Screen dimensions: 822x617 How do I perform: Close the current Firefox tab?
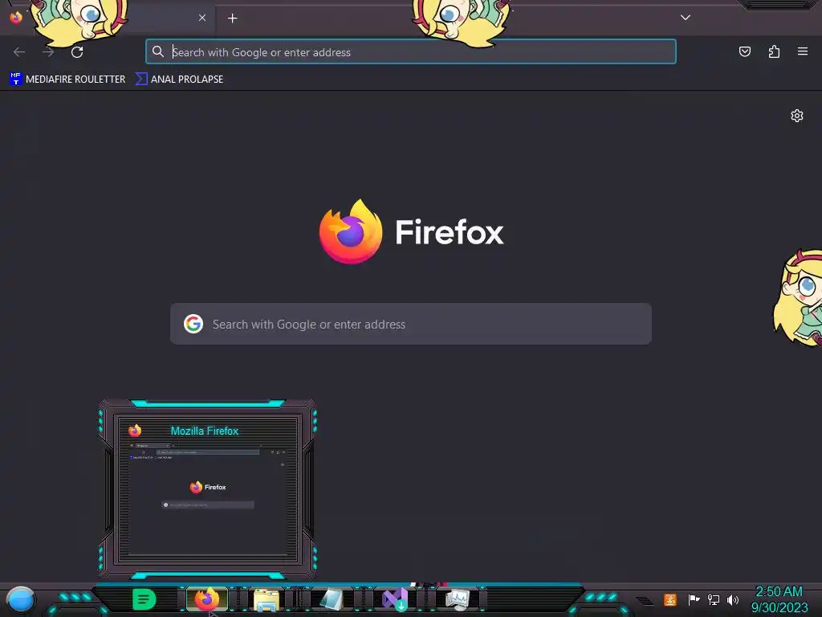[202, 18]
